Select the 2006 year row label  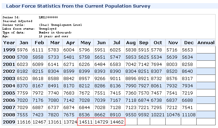pyautogui.click(x=9, y=100)
